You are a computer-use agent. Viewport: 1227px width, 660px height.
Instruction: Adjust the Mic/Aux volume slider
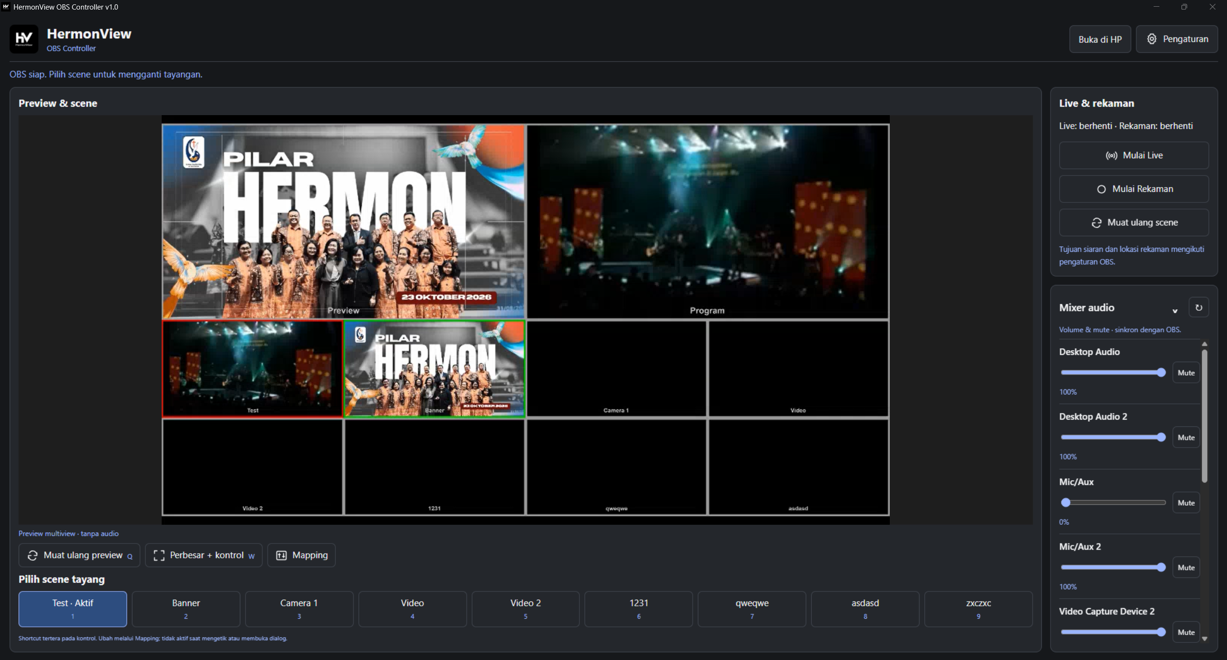pos(1113,503)
